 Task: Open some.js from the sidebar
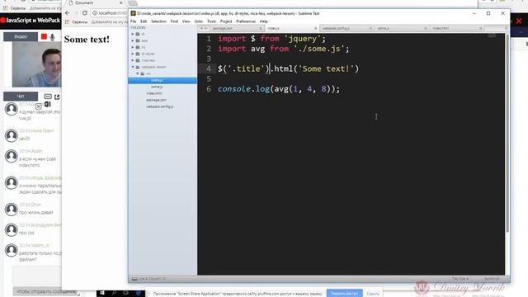coord(157,87)
